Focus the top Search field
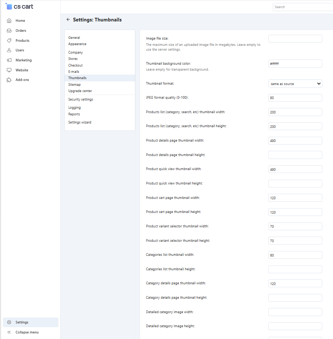The height and width of the screenshot is (339, 333). click(303, 7)
